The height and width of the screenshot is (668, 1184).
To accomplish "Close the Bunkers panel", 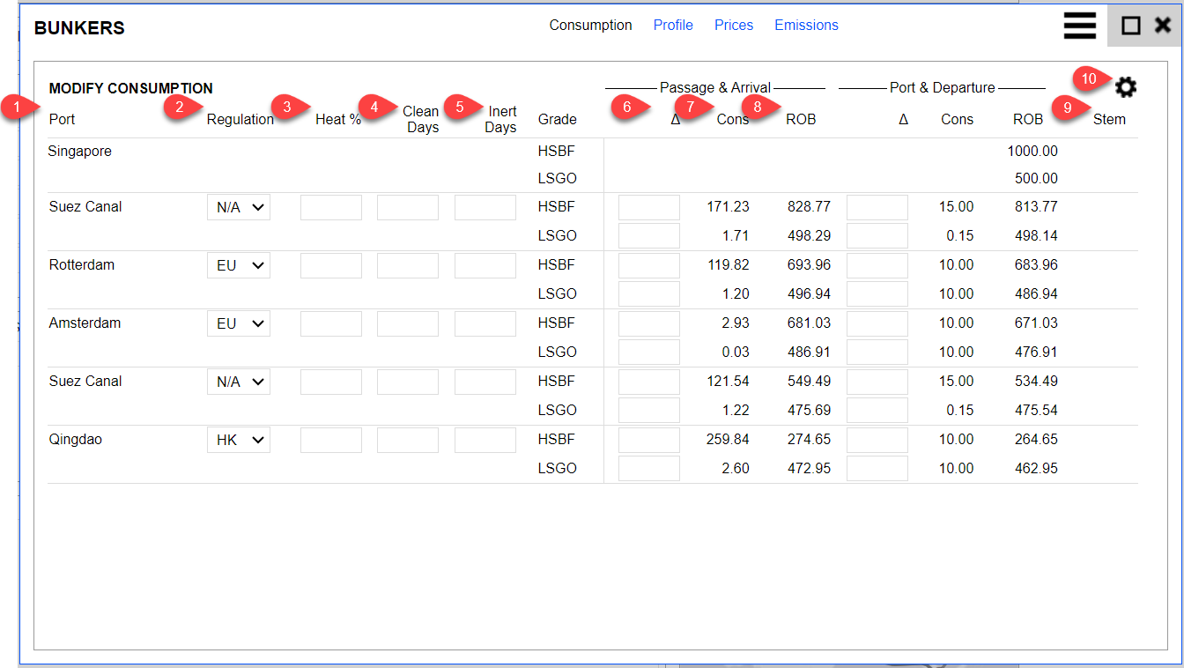I will (x=1163, y=26).
